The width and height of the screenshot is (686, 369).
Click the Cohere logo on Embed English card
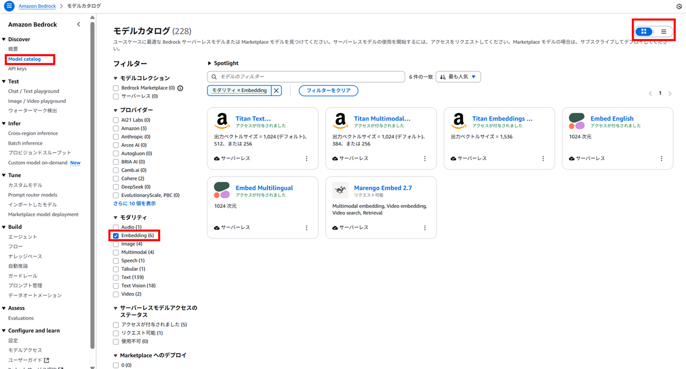coord(577,121)
